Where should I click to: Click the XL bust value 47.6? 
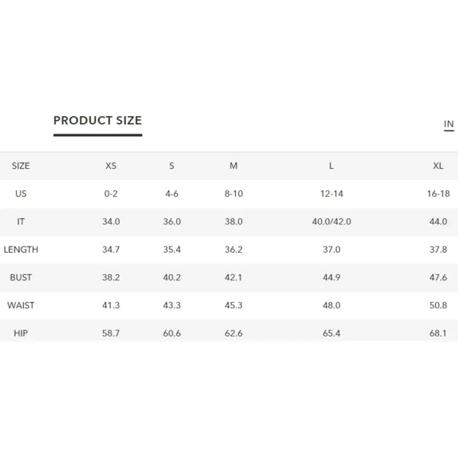click(x=438, y=278)
